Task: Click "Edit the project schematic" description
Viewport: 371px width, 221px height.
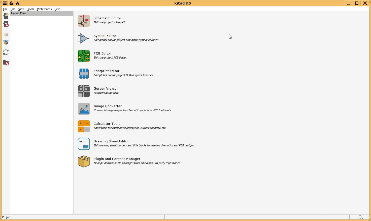Action: (110, 22)
